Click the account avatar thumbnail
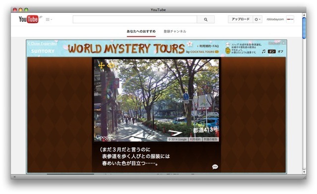 pos(290,19)
